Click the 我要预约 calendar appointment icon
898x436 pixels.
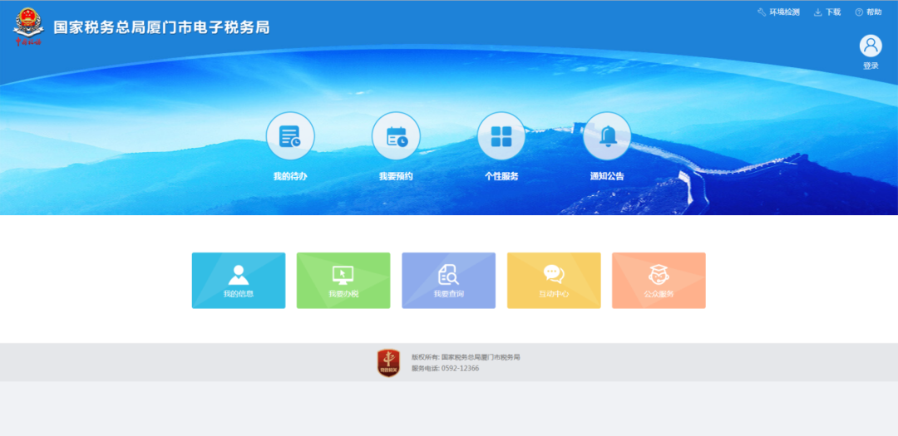coord(396,137)
